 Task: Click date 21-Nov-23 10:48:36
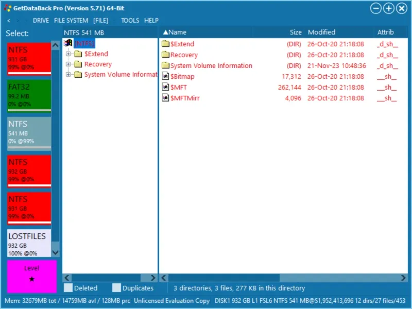click(x=337, y=66)
